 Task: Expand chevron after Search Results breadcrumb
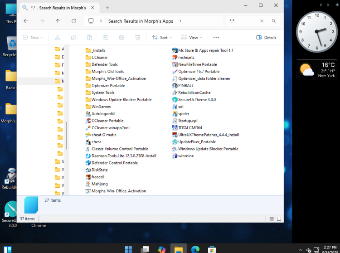point(180,21)
